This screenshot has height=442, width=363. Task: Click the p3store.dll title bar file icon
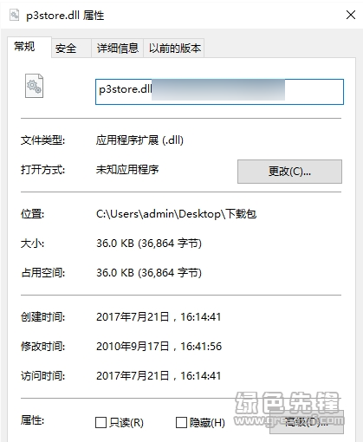[14, 15]
